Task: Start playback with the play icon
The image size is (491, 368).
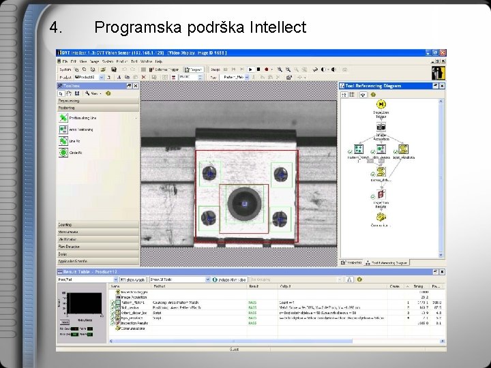Action: pos(250,70)
